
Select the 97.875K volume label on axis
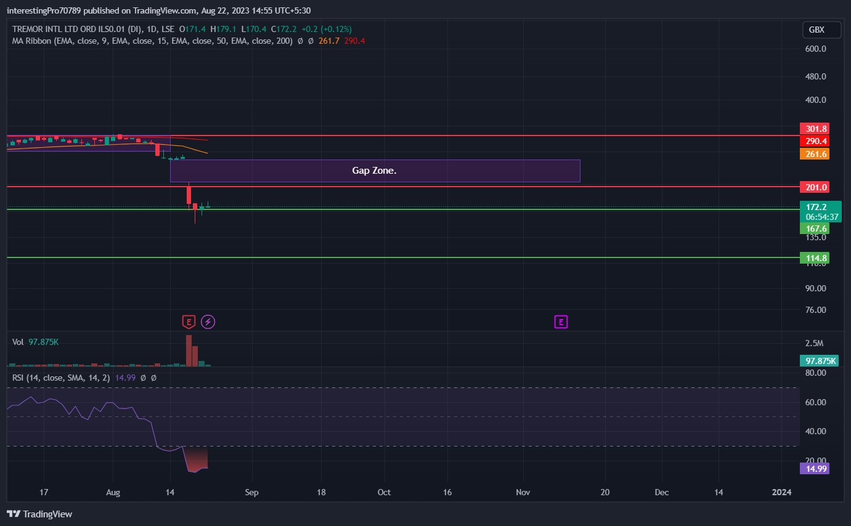click(x=820, y=361)
